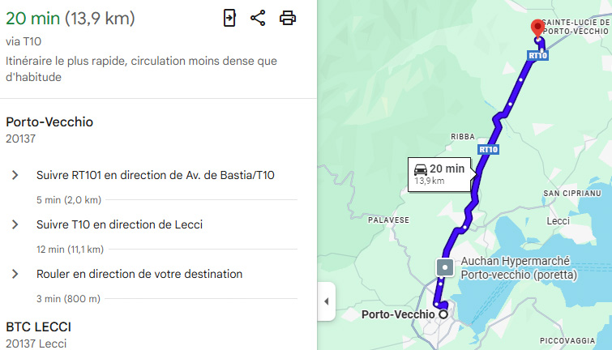Screen dimensions: 612x350
Task: Click the RT10 shield near Ribba
Action: [x=488, y=149]
